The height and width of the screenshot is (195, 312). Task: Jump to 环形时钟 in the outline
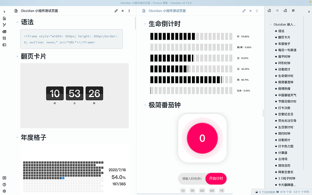(x=284, y=63)
